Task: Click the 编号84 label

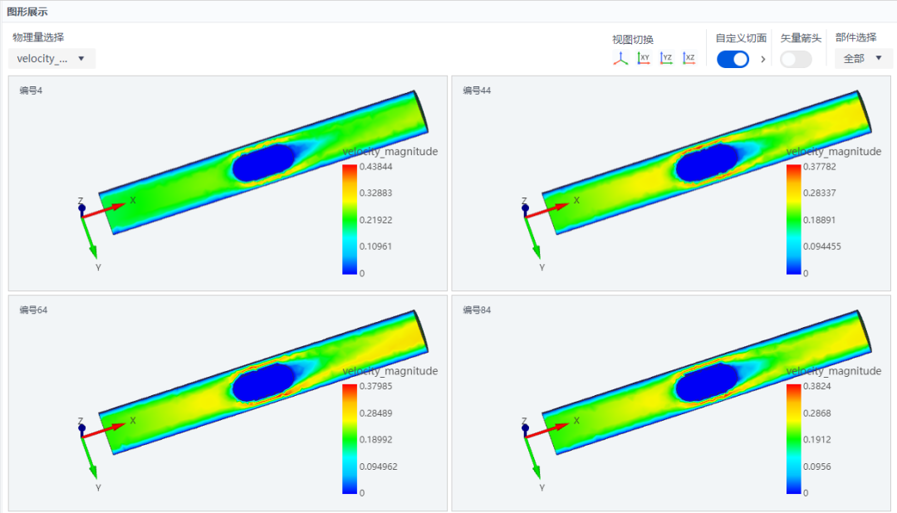Action: pos(477,310)
